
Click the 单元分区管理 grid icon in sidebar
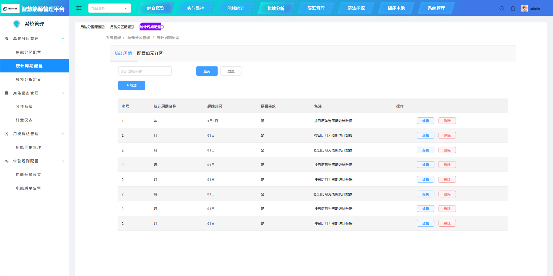pyautogui.click(x=6, y=39)
